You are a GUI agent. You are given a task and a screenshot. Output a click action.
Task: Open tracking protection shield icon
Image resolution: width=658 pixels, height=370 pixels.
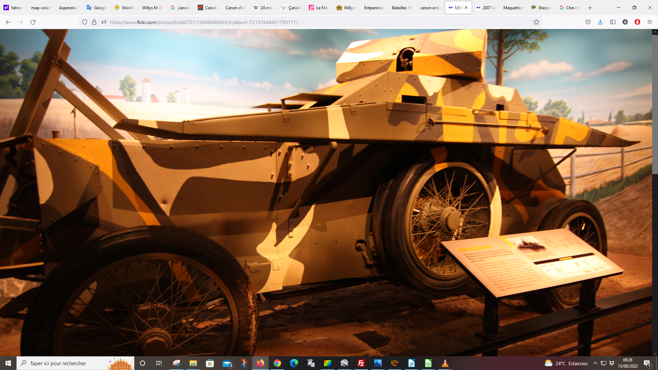click(85, 22)
